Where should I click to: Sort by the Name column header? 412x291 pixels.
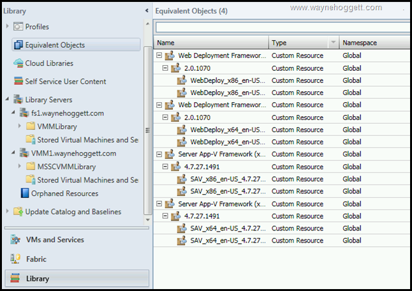click(210, 43)
